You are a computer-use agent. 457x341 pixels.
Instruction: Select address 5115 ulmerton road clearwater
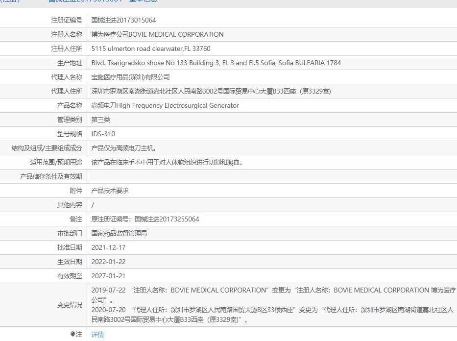pyautogui.click(x=151, y=49)
